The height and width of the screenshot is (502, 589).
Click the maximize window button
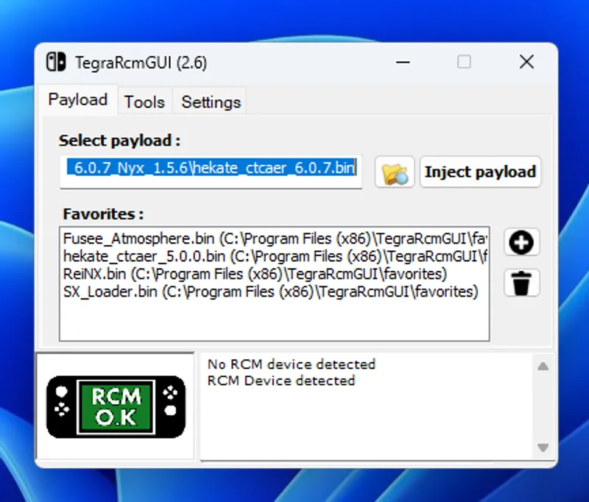[x=464, y=63]
